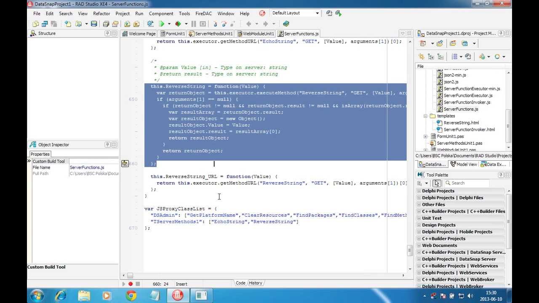Click the macro stop square

(x=137, y=284)
